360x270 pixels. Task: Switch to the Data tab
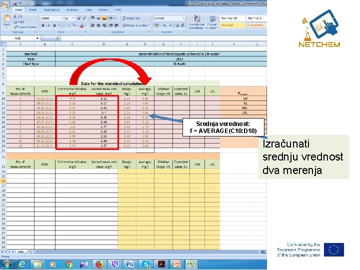click(88, 10)
